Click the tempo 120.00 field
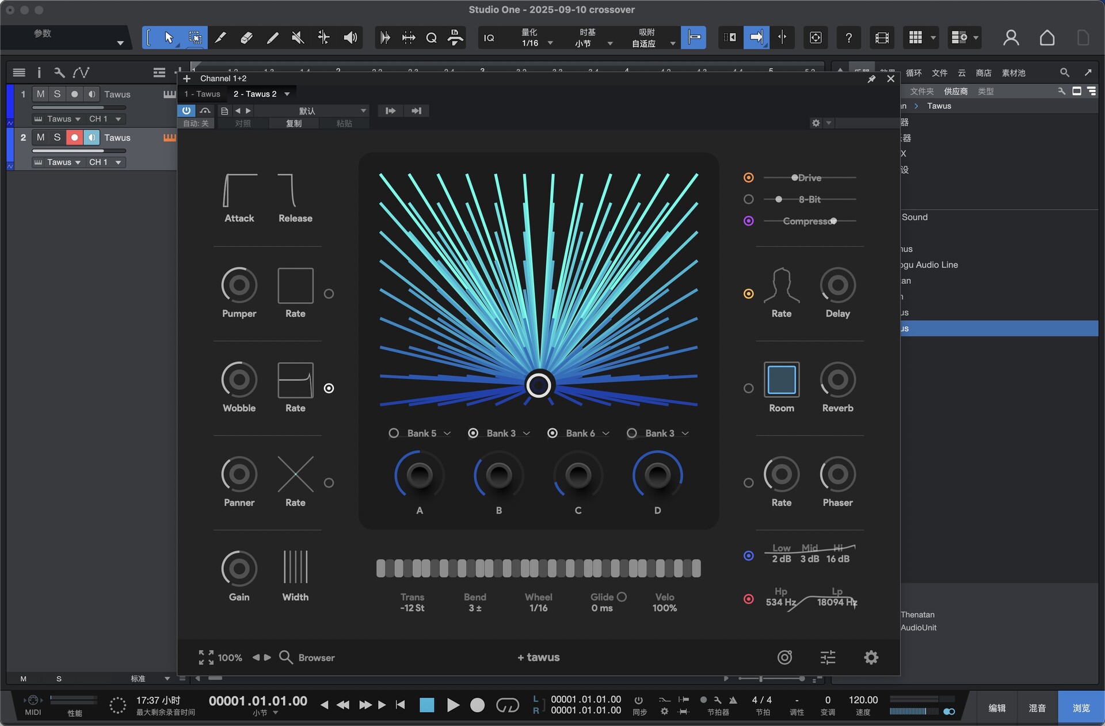This screenshot has width=1105, height=726. click(x=863, y=700)
